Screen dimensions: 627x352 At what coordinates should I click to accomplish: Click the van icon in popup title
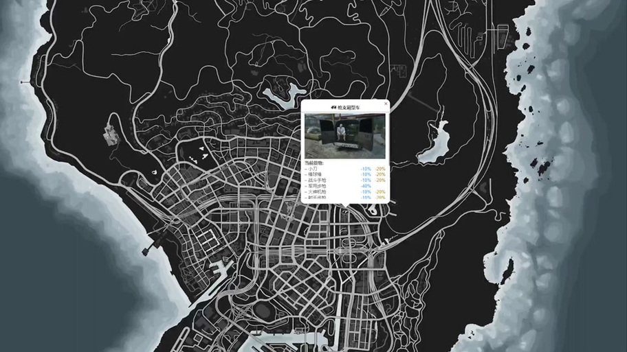click(333, 107)
